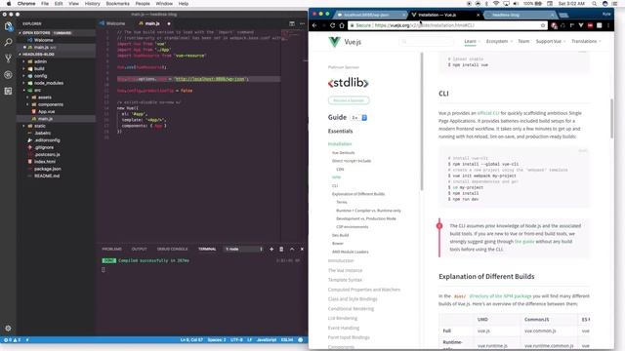Maximize the terminal panel with chevron up
Viewport: 625px width, 351px height.
pos(292,250)
